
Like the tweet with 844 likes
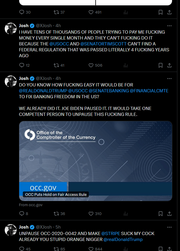pos(91,249)
